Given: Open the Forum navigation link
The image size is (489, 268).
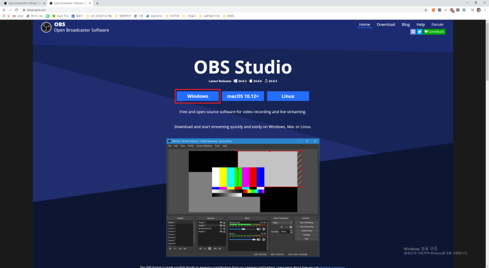Looking at the screenshot, I should [x=437, y=24].
